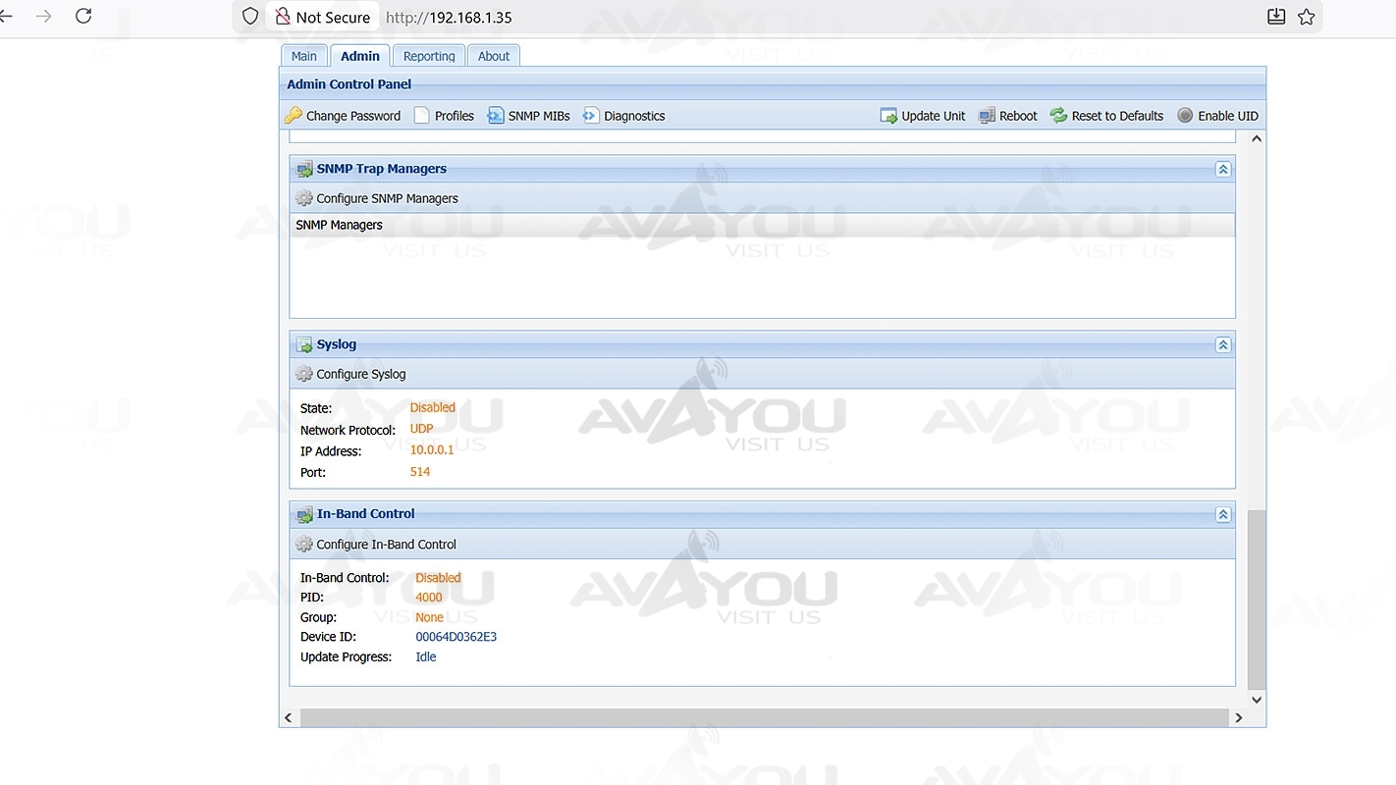The height and width of the screenshot is (785, 1396).
Task: Toggle the Enable UID indicator
Action: (x=1185, y=116)
